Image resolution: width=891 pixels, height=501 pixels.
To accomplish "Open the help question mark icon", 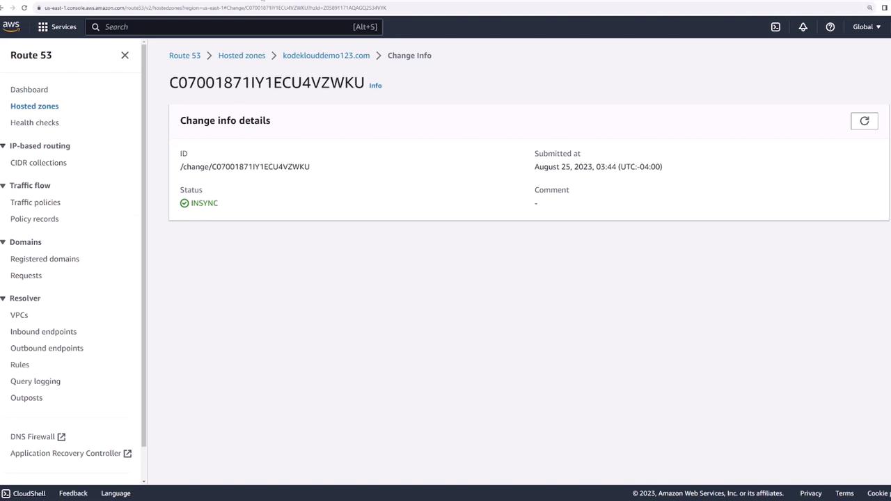I will coord(830,26).
